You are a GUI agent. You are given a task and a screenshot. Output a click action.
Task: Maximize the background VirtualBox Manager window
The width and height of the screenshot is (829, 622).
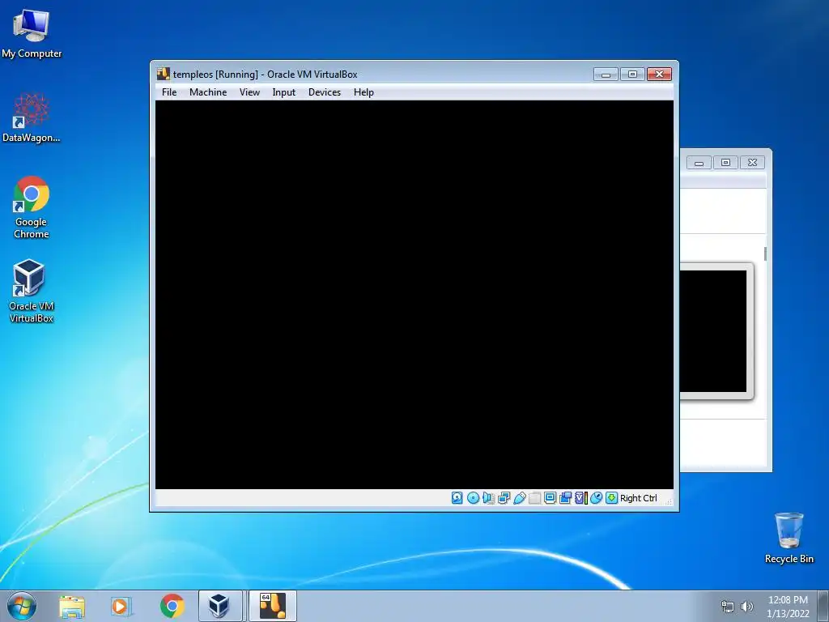(x=725, y=163)
